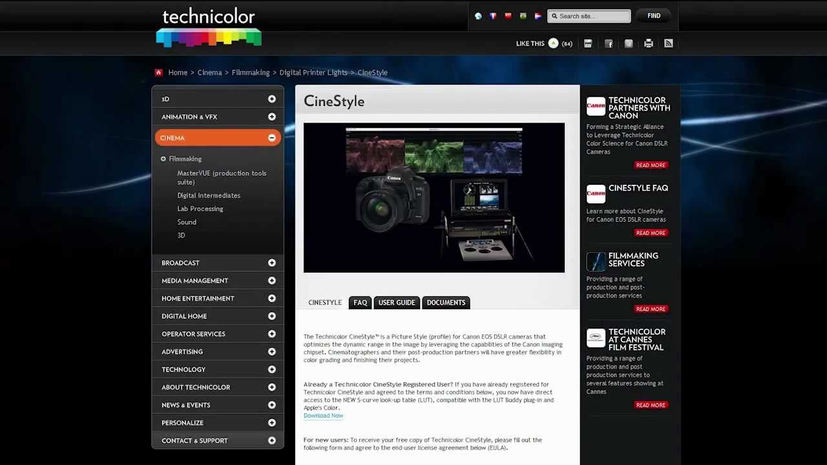This screenshot has width=827, height=465.
Task: Open Sound sidebar link
Action: click(187, 222)
